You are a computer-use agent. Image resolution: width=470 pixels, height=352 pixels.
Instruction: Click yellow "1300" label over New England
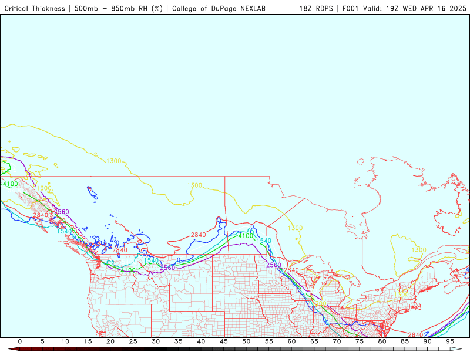point(401,295)
